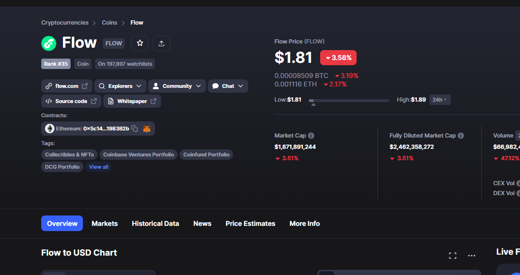Click the DCG Portfolio tag
Viewport: 520px width, 275px height.
tap(62, 167)
